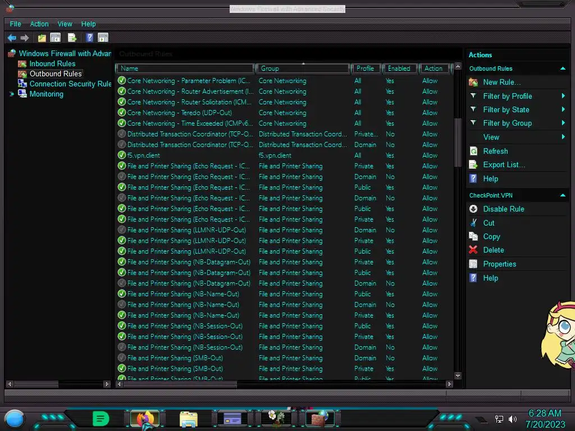Select Connection Security Rules tree node
575x431 pixels.
[70, 84]
